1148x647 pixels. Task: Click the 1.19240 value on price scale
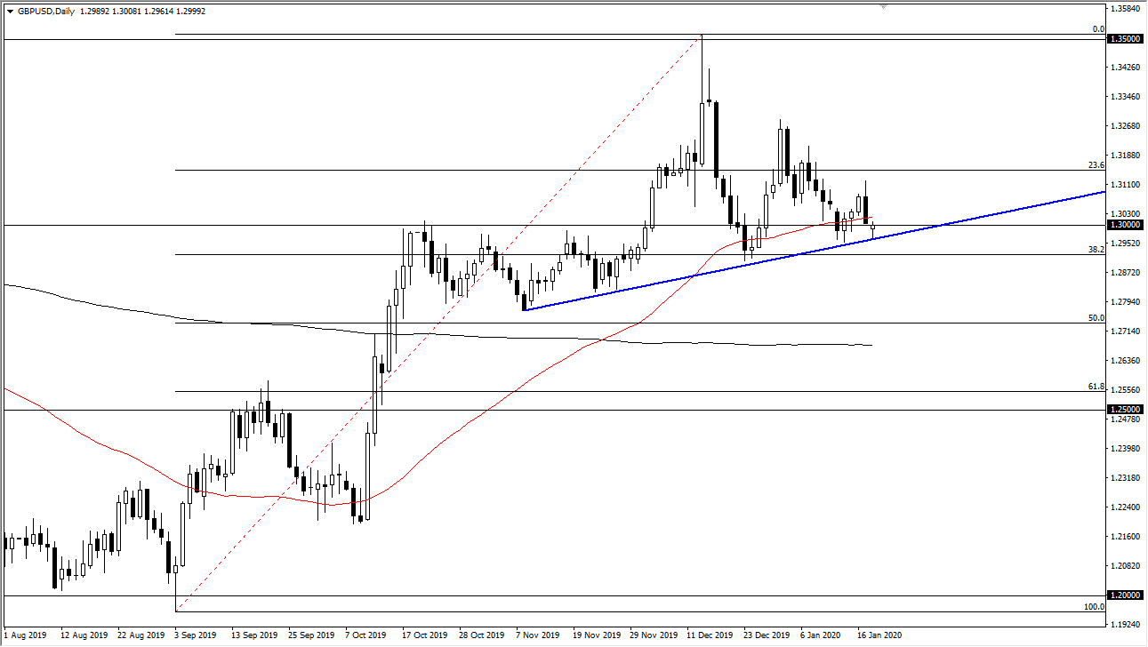point(1125,625)
